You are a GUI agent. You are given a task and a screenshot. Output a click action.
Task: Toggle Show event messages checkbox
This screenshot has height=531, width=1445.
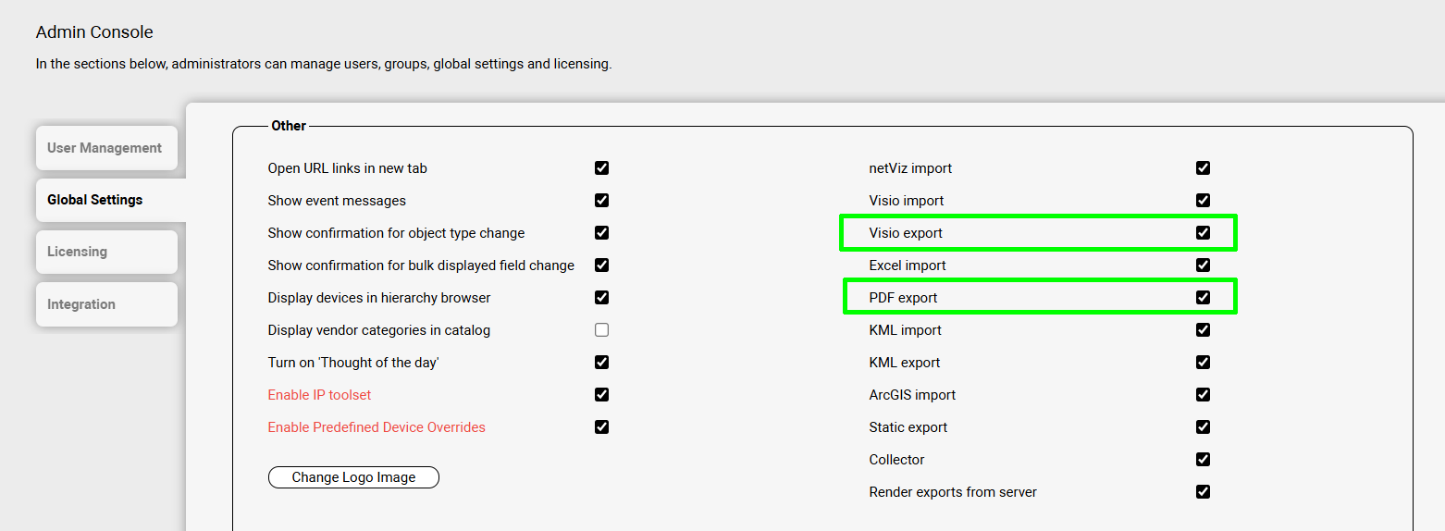(601, 201)
